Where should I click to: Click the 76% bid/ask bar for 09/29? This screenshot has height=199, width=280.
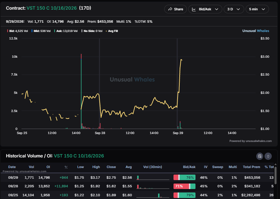click(x=184, y=177)
